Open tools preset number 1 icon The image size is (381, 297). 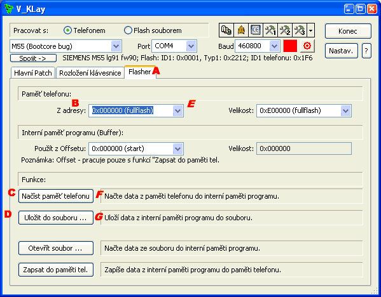click(270, 30)
